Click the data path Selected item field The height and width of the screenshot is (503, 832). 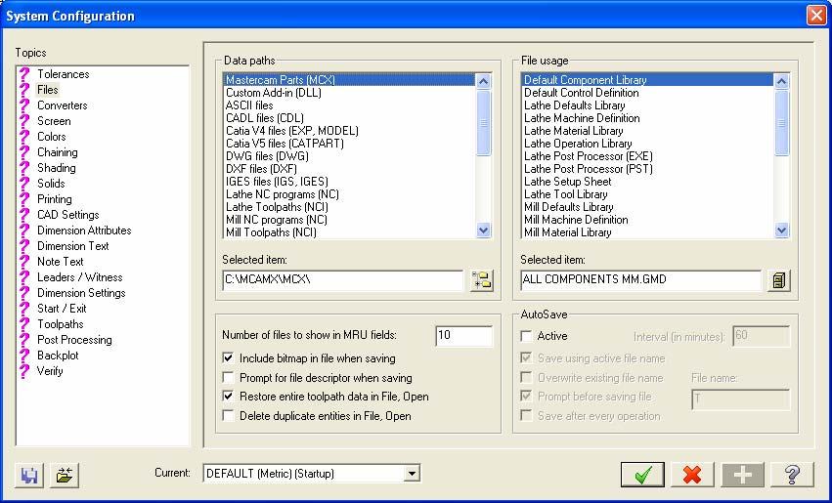coord(343,280)
